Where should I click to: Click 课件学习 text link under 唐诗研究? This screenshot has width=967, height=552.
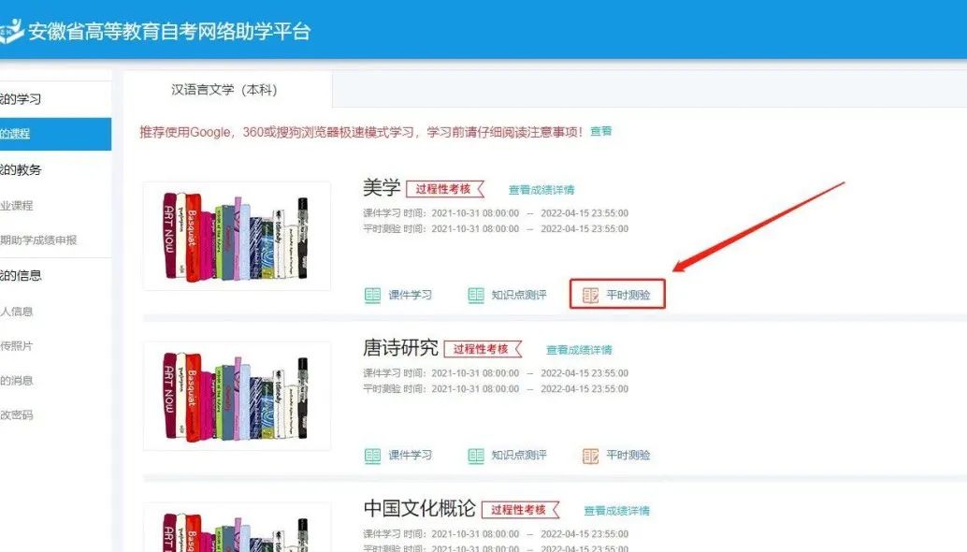pos(411,456)
